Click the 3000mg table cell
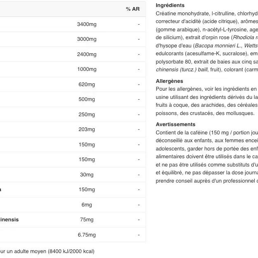Viewport: 258px width, 258px height. (87, 39)
